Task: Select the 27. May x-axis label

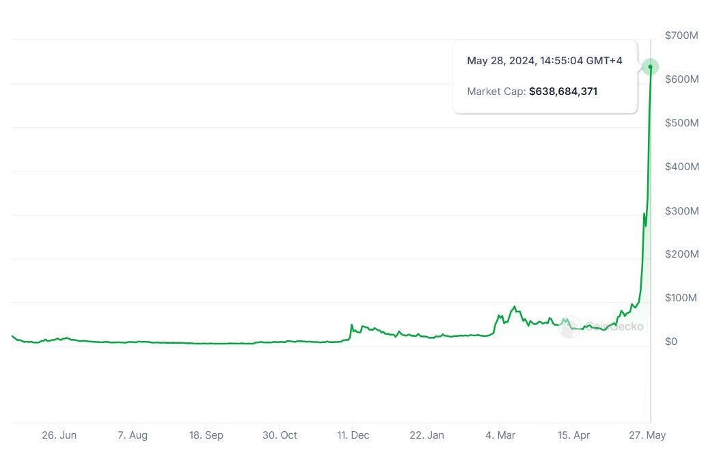Action: click(648, 435)
